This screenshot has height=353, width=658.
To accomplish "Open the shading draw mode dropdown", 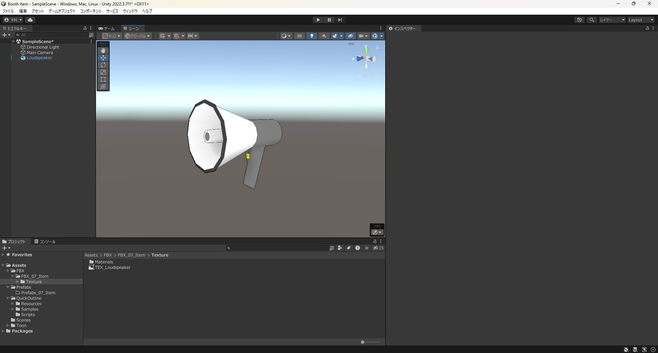I will (286, 36).
